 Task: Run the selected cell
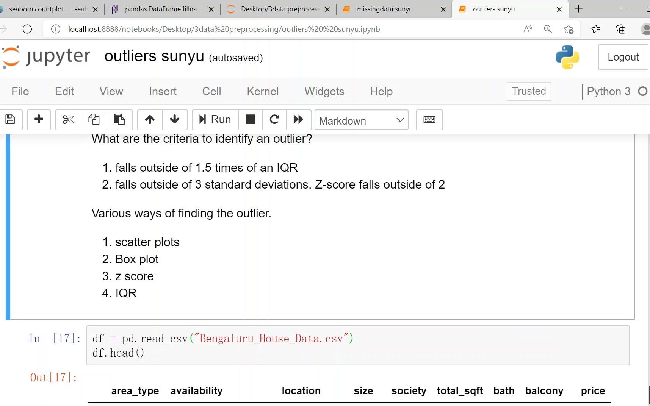tap(215, 120)
